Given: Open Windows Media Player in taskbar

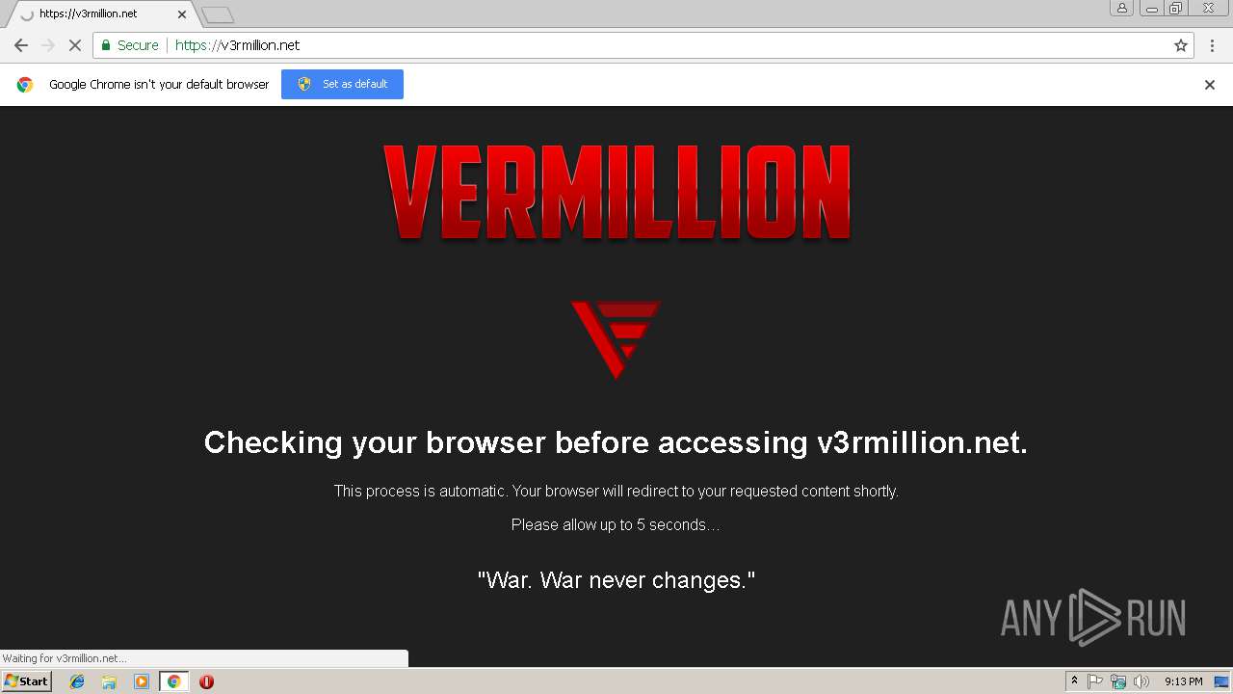Looking at the screenshot, I should click(x=142, y=681).
